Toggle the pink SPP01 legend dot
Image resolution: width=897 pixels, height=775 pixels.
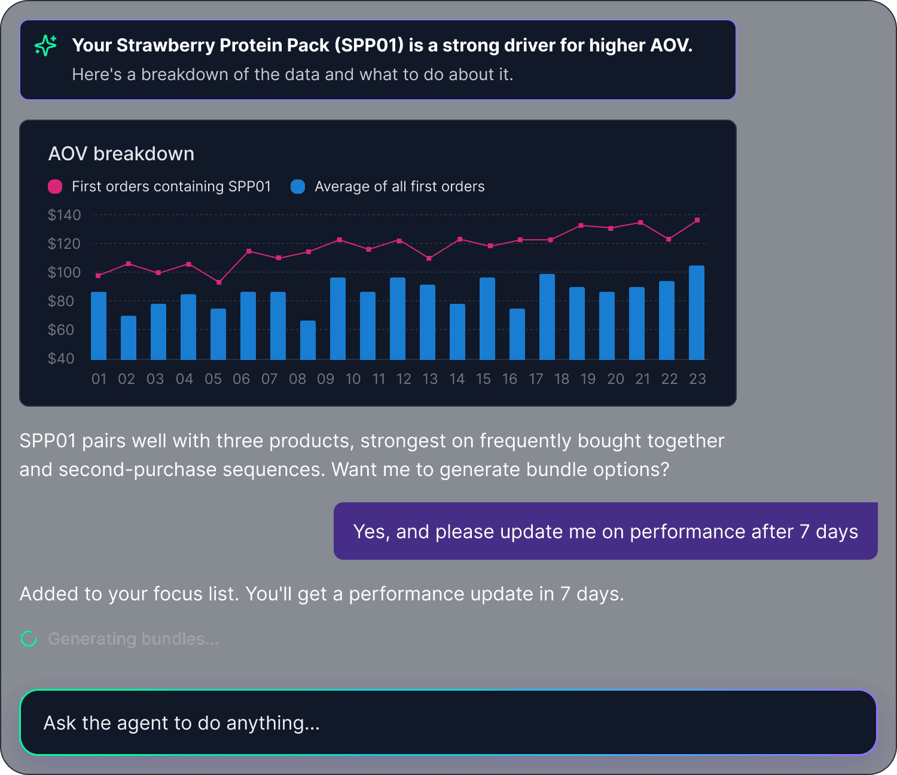point(55,187)
